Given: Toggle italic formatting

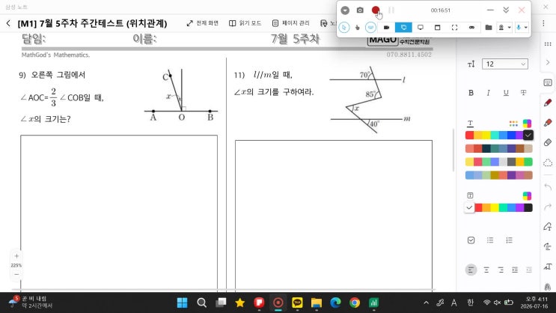Looking at the screenshot, I should click(x=488, y=93).
